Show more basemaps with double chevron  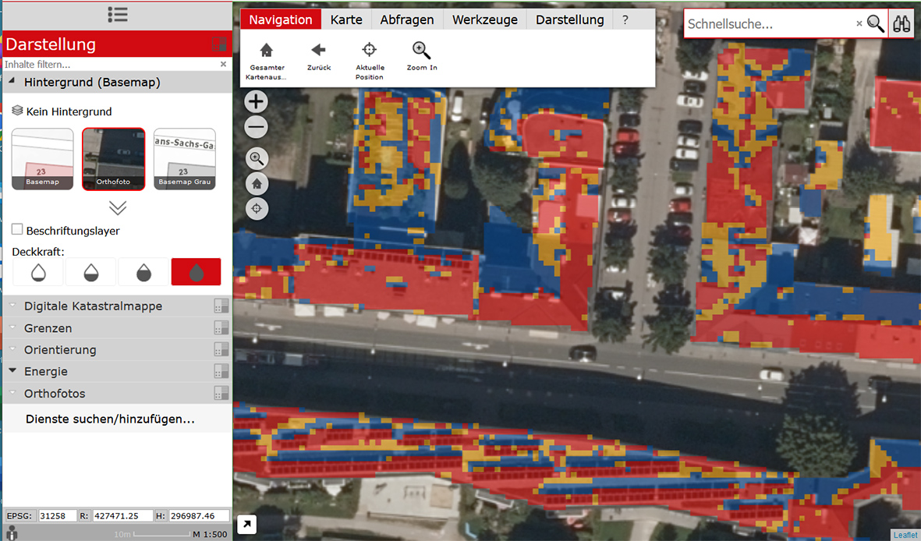point(117,208)
